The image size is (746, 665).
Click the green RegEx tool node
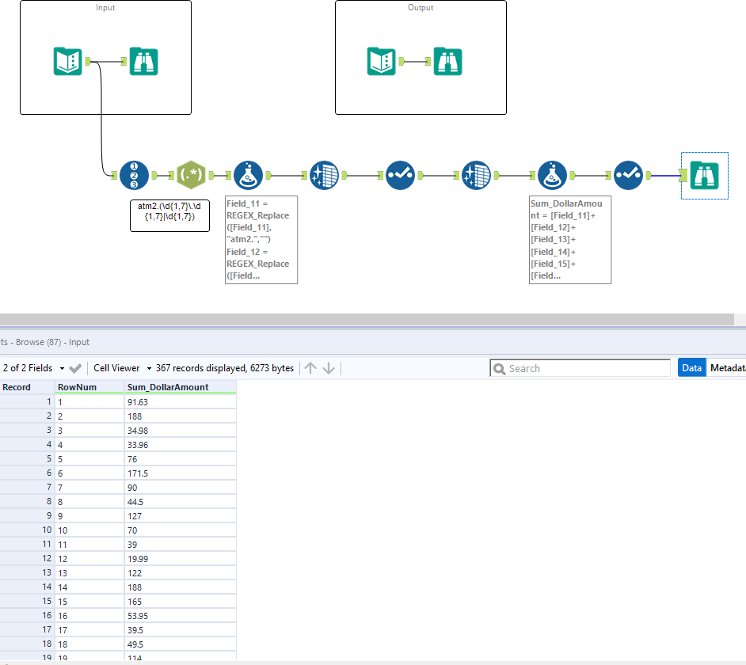pos(191,175)
